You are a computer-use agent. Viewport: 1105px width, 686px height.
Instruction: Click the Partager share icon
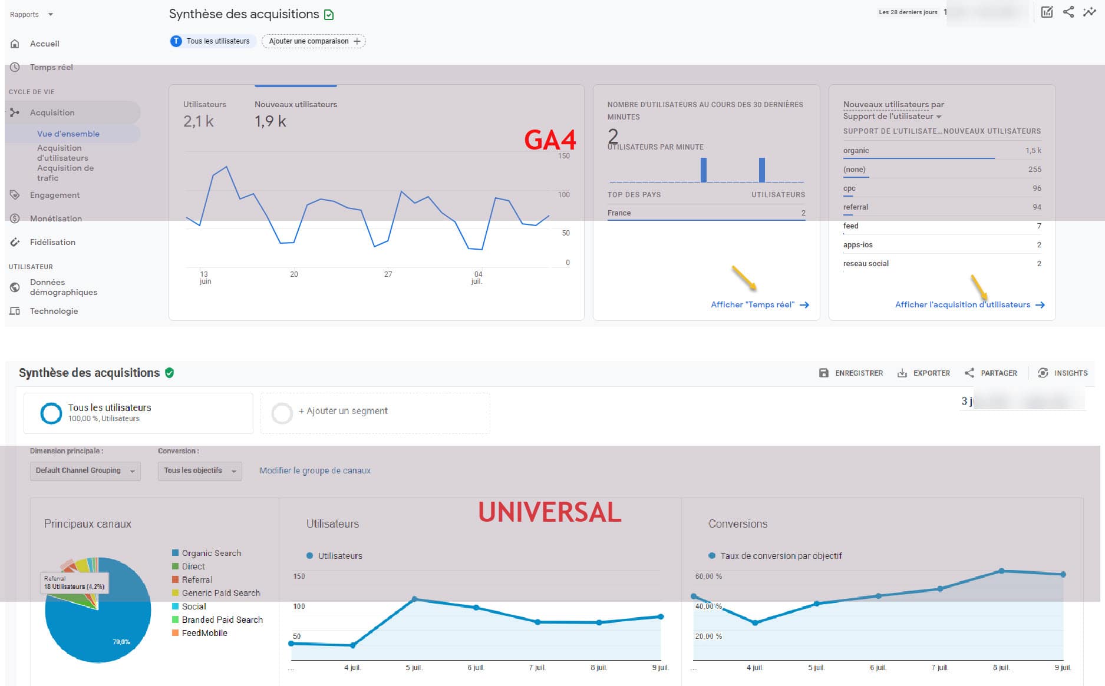969,373
